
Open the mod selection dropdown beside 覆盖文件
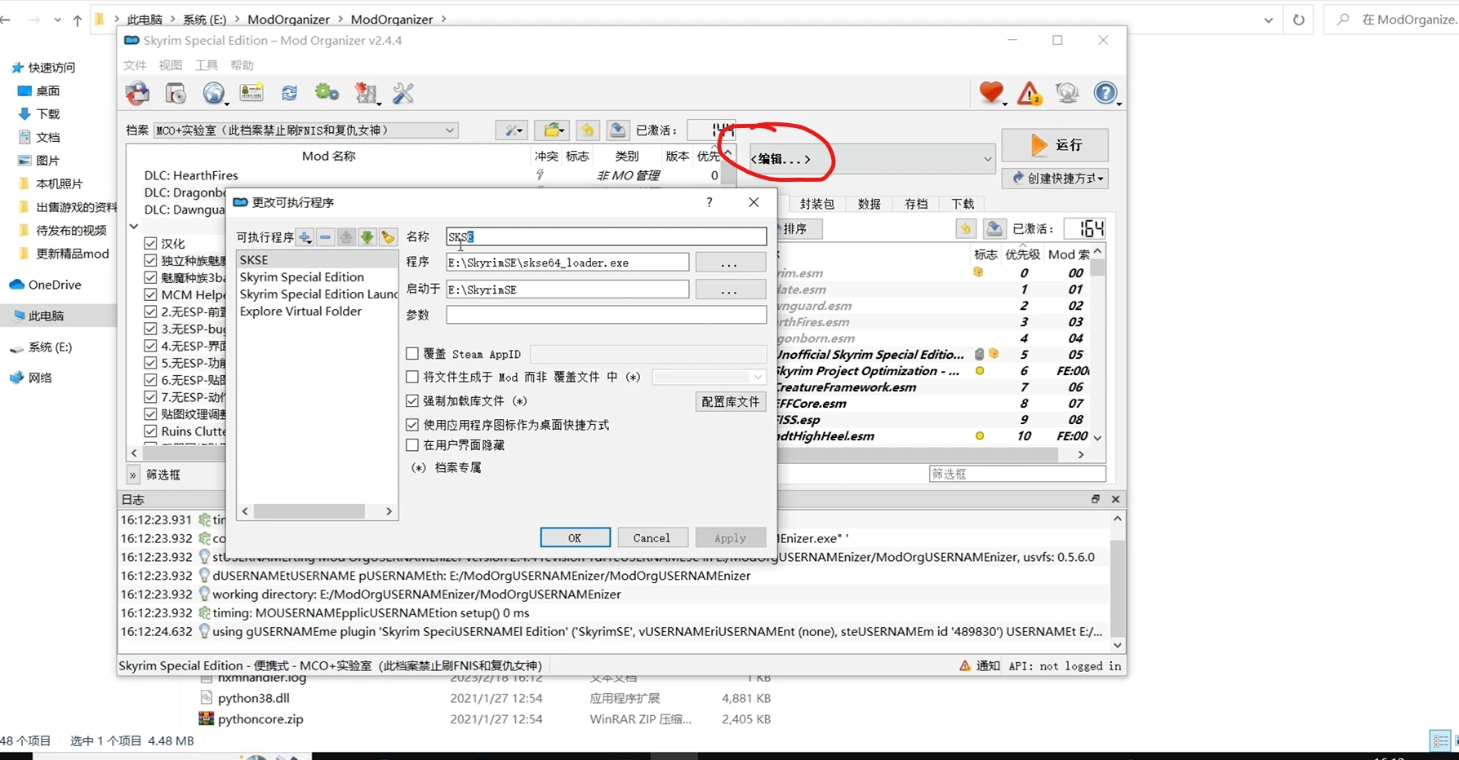[709, 377]
